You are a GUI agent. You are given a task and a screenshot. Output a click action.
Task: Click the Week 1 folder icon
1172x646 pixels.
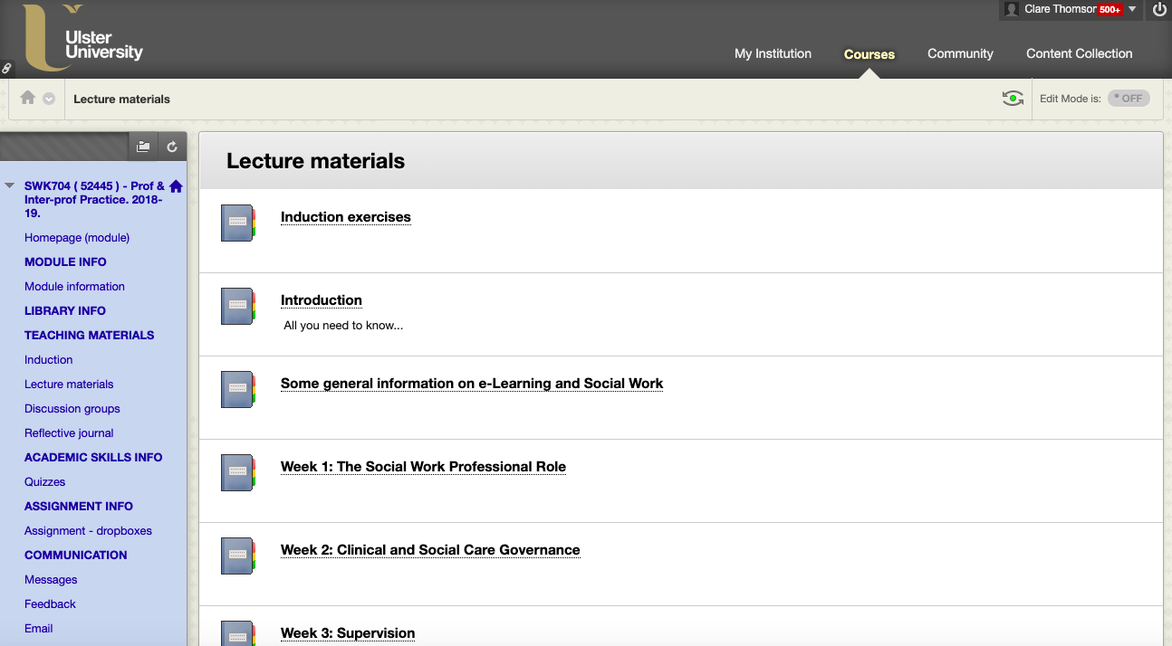click(238, 472)
